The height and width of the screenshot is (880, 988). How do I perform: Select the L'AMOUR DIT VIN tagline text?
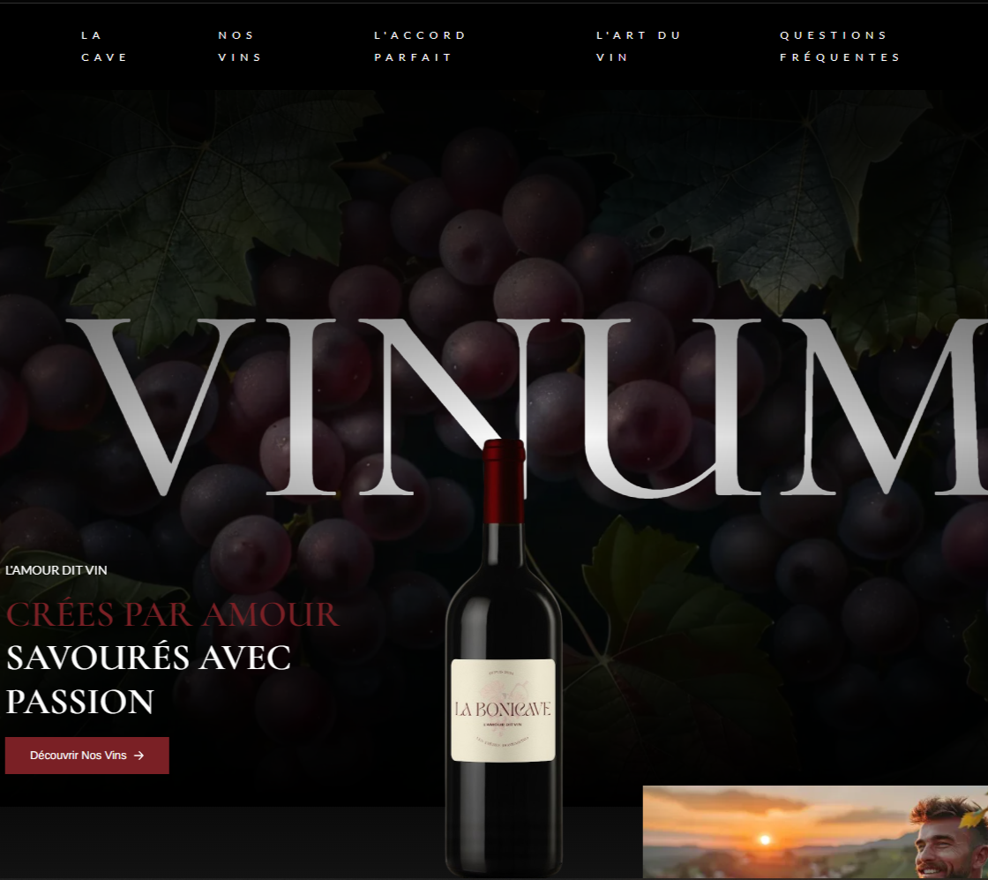tap(56, 570)
